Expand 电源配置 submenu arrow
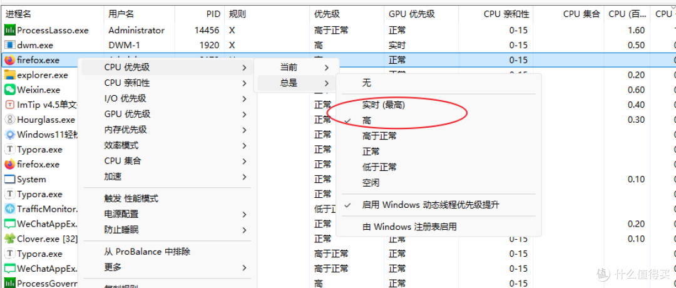Screen dimensions: 676x288 click(x=245, y=214)
